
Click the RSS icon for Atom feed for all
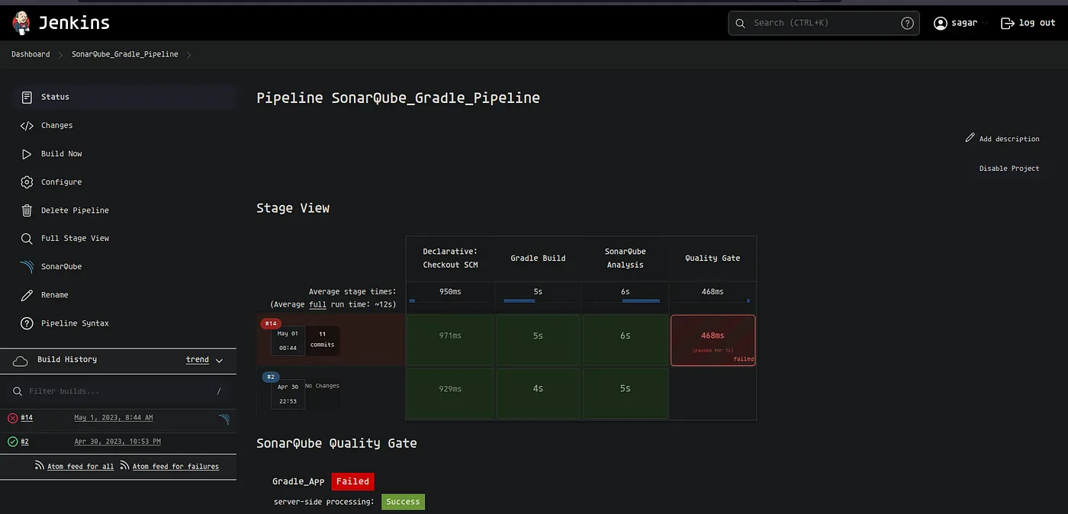coord(40,466)
